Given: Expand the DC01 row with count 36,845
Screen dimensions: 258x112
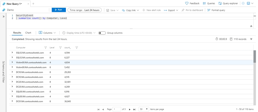Looking at the screenshot, I should pos(12,101).
